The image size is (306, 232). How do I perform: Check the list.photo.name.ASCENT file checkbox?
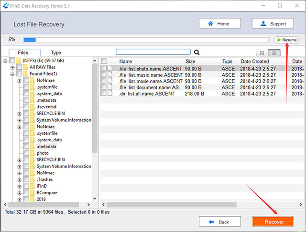pos(103,68)
